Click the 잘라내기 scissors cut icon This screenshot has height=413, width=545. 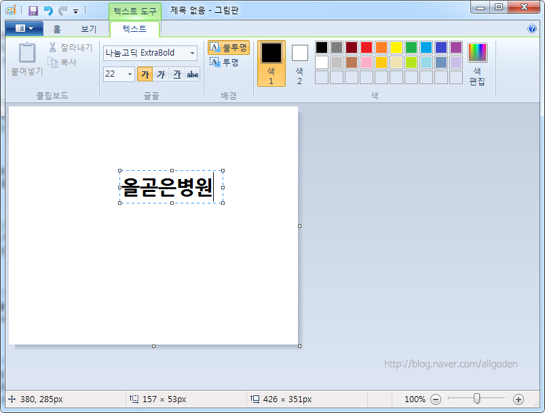click(53, 47)
